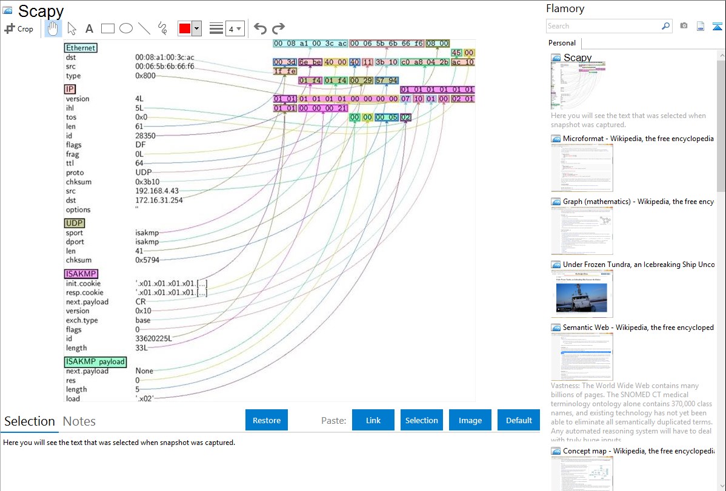Image resolution: width=726 pixels, height=491 pixels.
Task: Click the red color swatch
Action: tap(185, 28)
